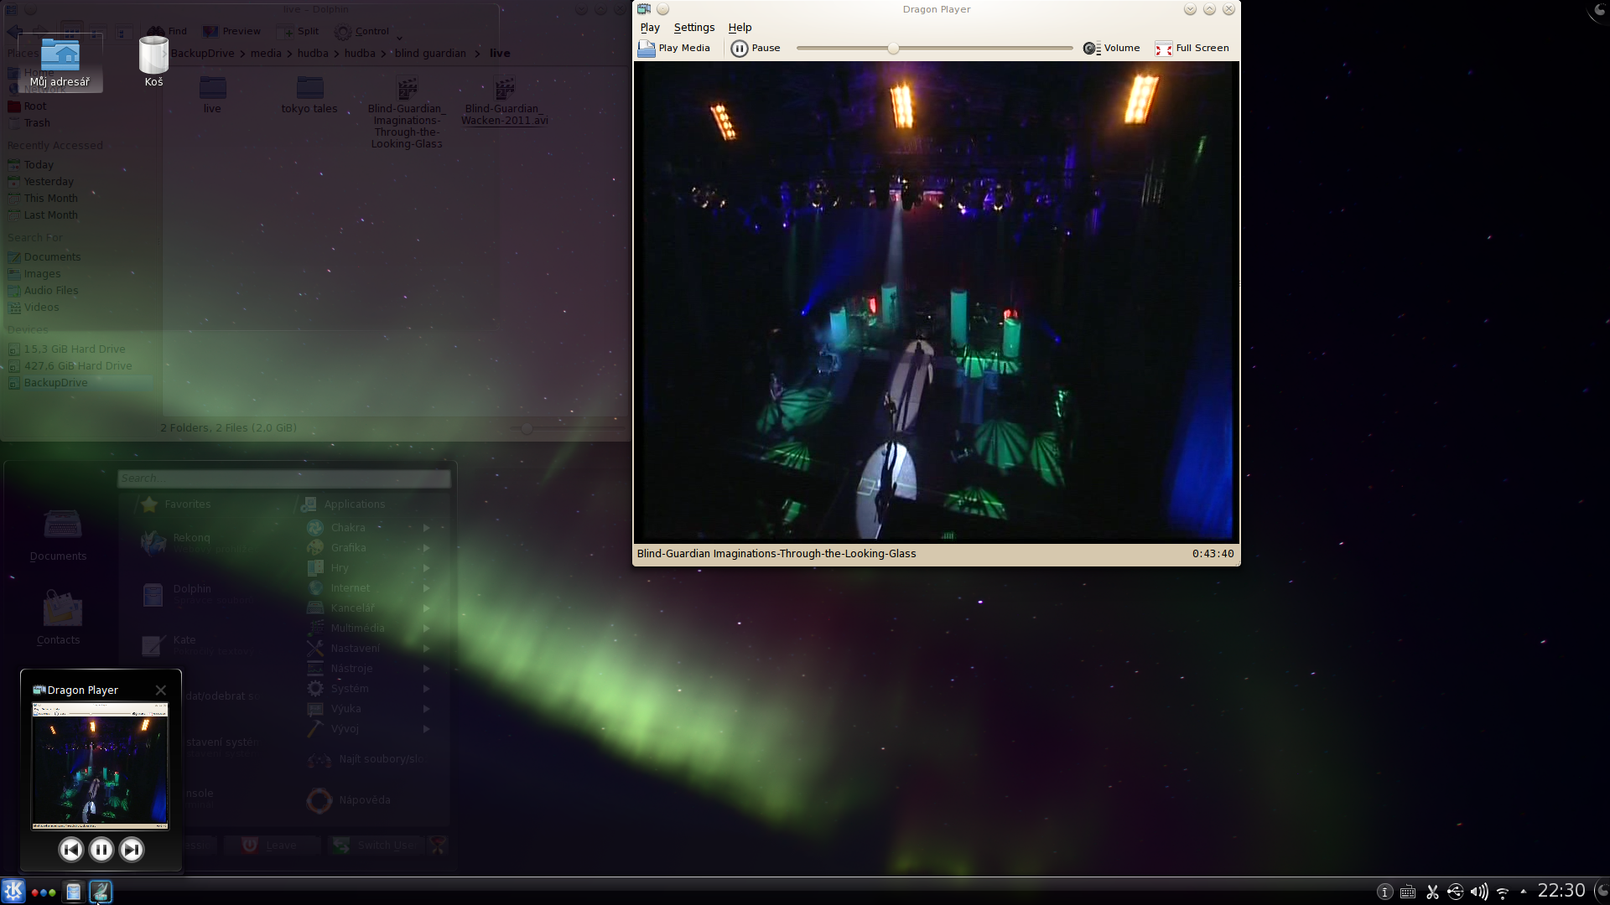Pause from the taskbar preview popup

click(101, 850)
